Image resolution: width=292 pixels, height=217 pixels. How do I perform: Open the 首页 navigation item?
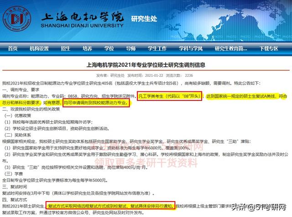[13, 49]
